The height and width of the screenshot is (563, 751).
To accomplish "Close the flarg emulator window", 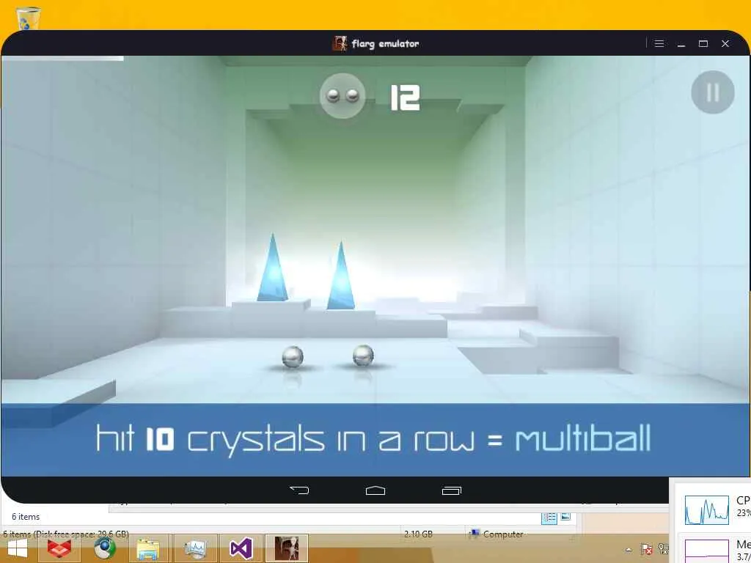I will tap(725, 43).
